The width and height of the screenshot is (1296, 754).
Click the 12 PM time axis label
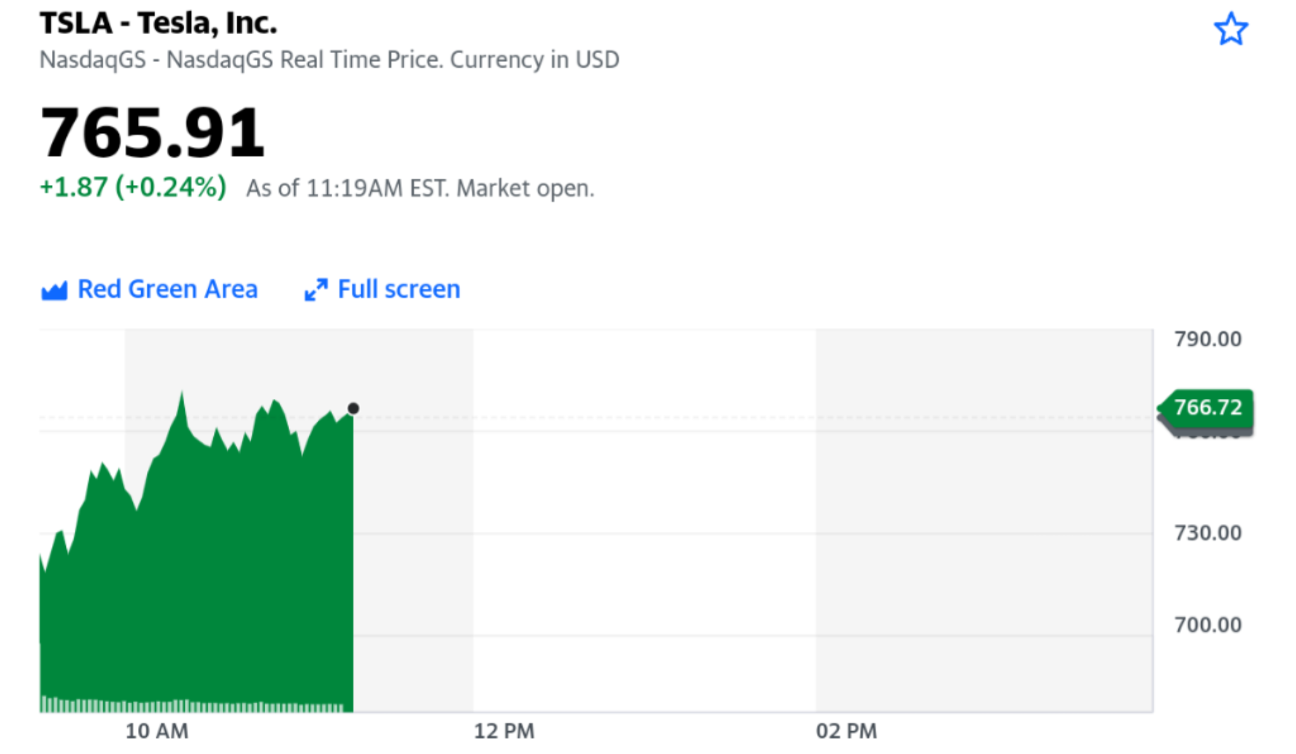click(504, 731)
